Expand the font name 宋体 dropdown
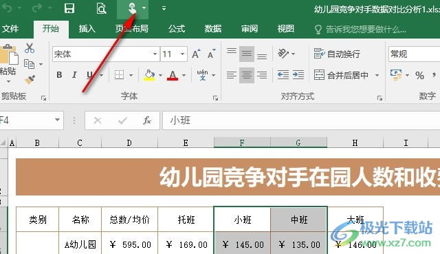Viewport: 440px width, 254px height. tap(155, 54)
